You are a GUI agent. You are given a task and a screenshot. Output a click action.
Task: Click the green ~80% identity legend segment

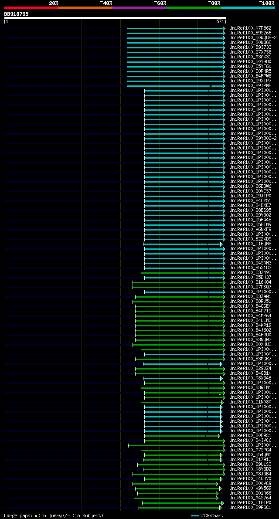[194, 7]
